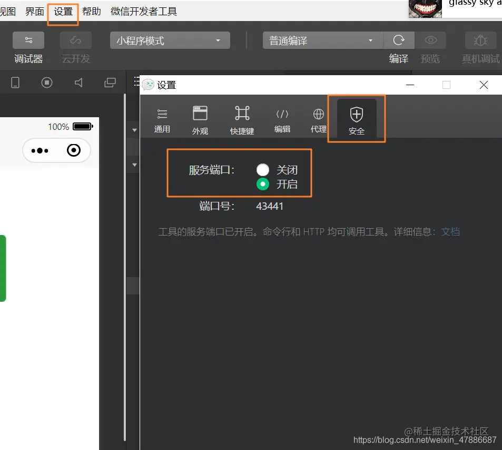Click the simulator sidebar dropdown arrow
This screenshot has width=502, height=450.
(x=134, y=129)
